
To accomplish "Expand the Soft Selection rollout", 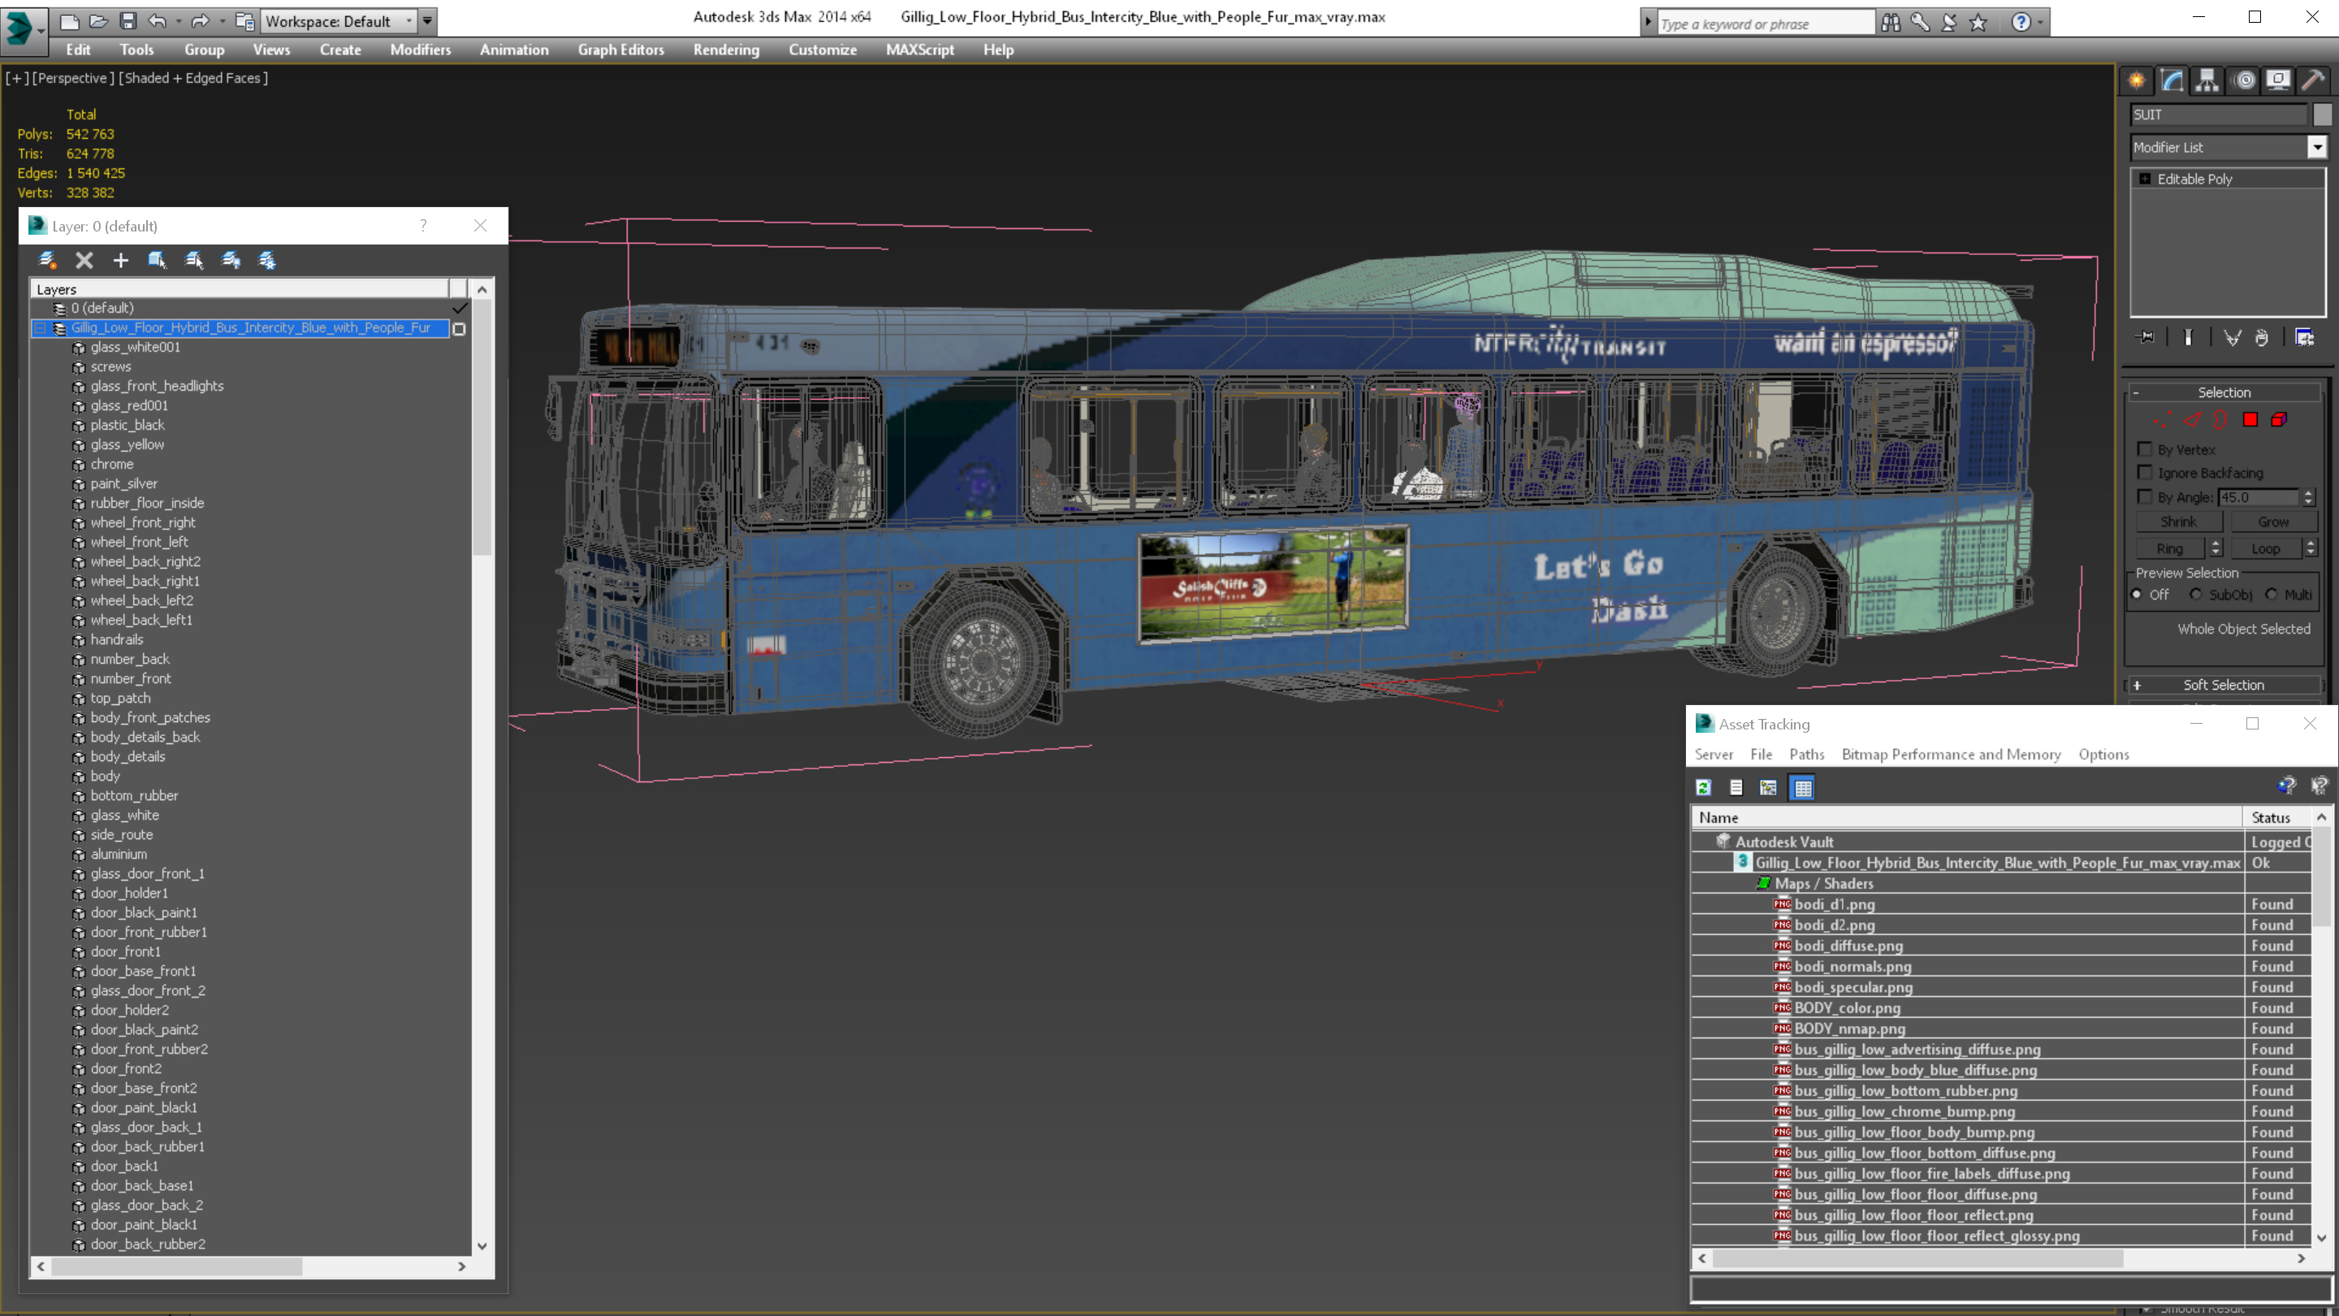I will (2224, 685).
